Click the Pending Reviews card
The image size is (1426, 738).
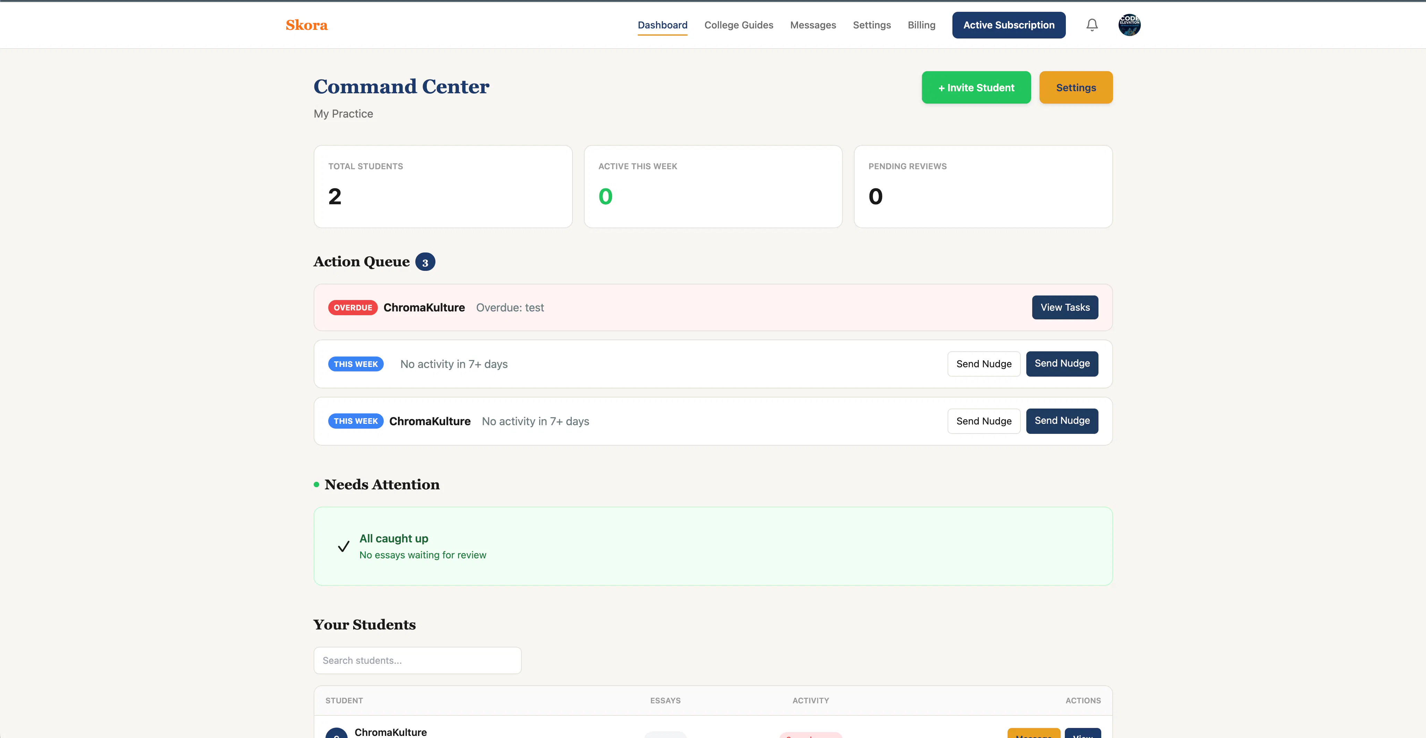point(983,187)
